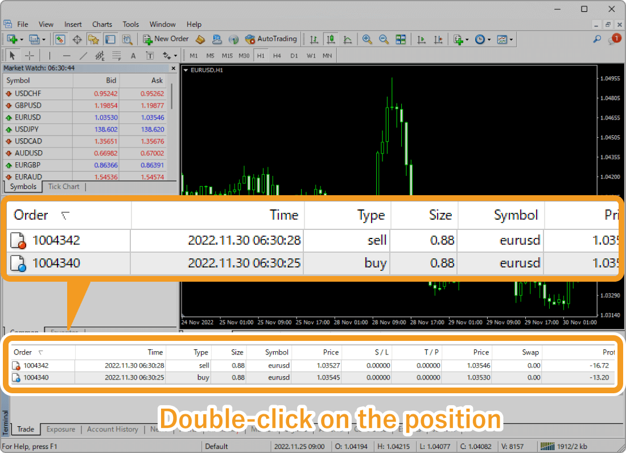
Task: Switch to the Tick Chart view
Action: click(x=64, y=187)
